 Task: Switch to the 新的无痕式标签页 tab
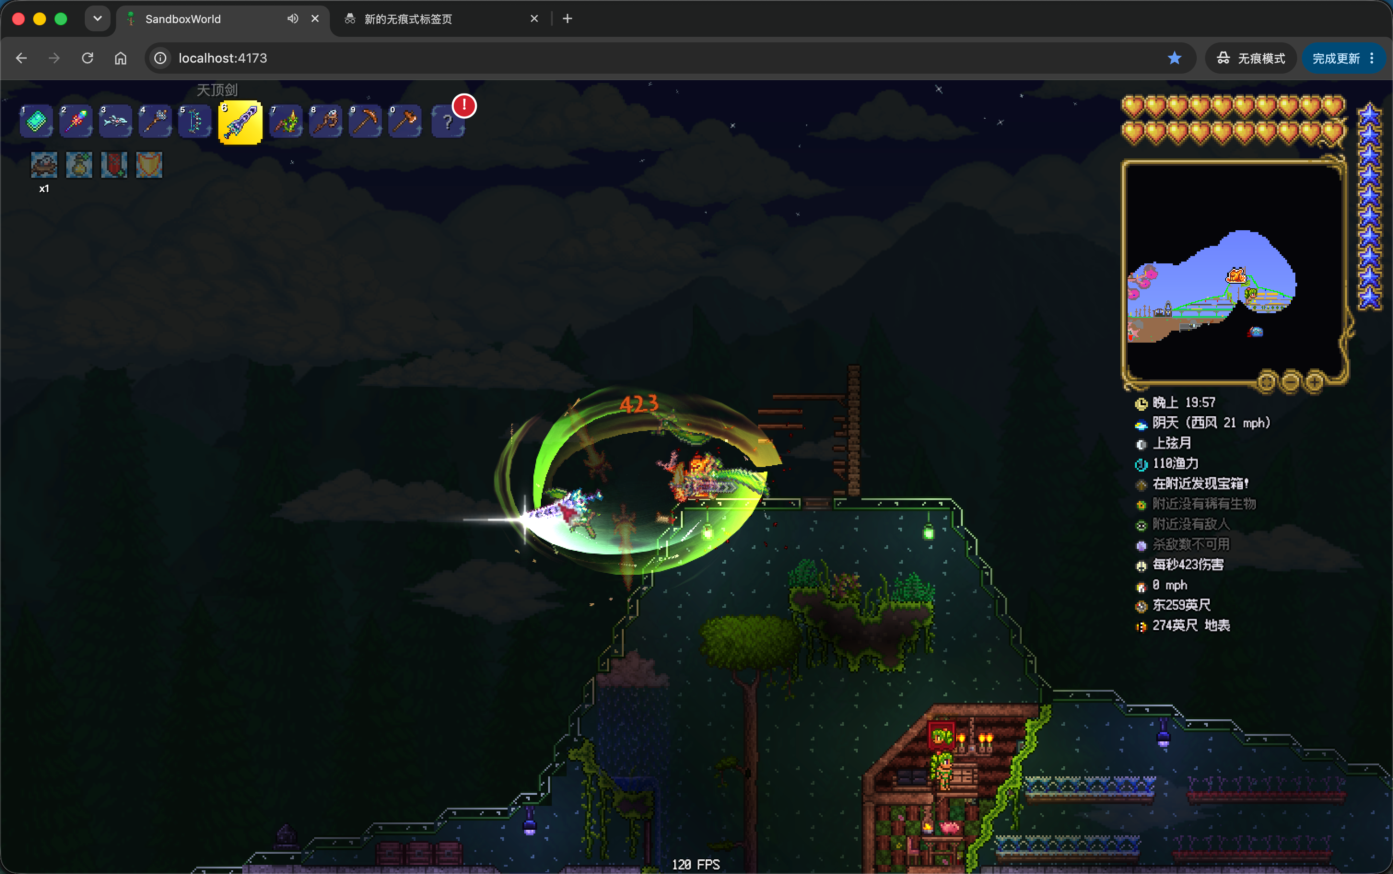(x=441, y=19)
